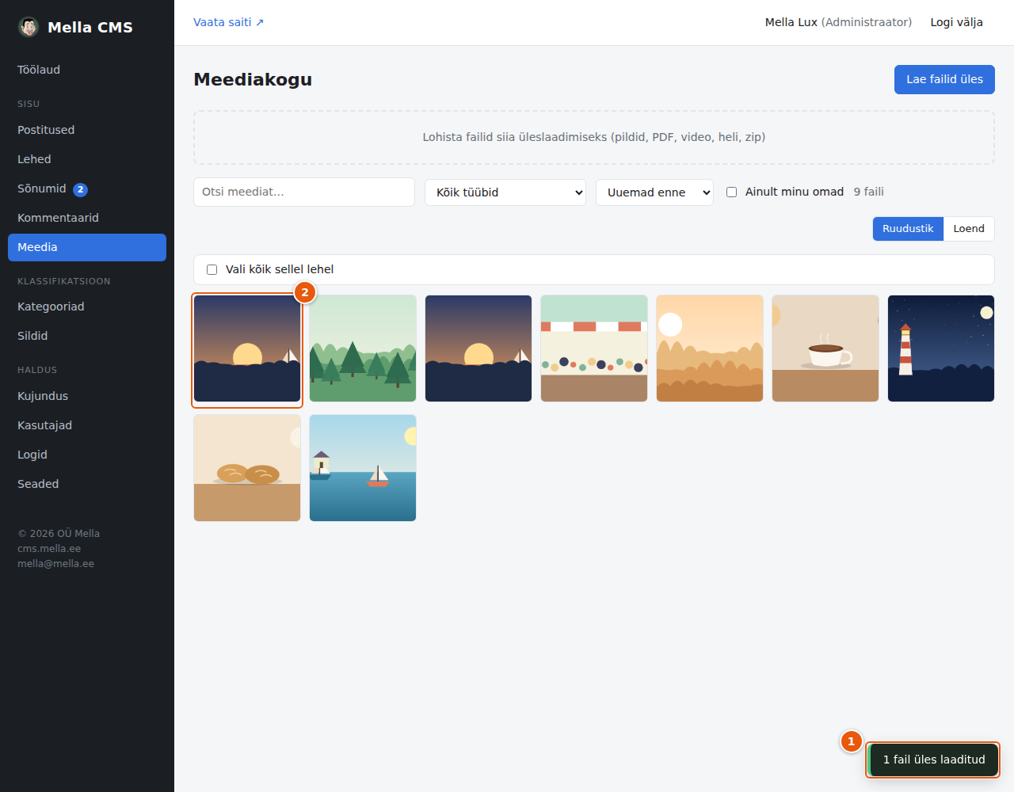Image resolution: width=1014 pixels, height=792 pixels.
Task: Expand the Uuemad enne sort dropdown
Action: tap(654, 192)
